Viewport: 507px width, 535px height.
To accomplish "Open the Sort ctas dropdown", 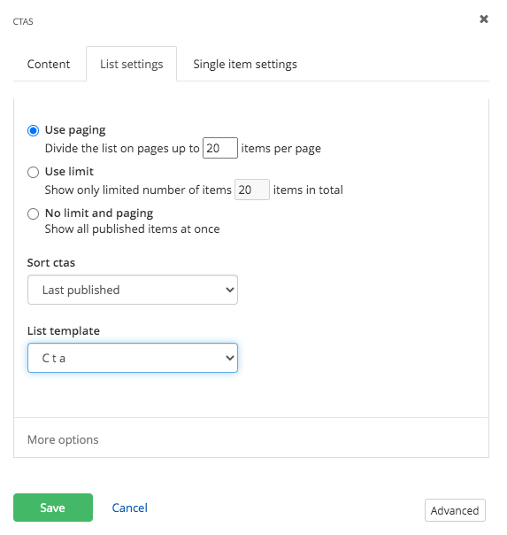I will (x=133, y=290).
